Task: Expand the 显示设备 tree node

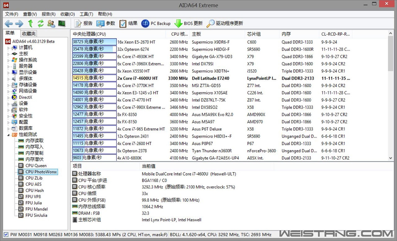Action: tap(9, 73)
